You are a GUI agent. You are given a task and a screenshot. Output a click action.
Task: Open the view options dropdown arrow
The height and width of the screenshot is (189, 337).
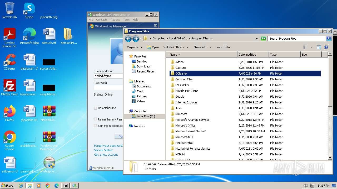click(x=312, y=47)
